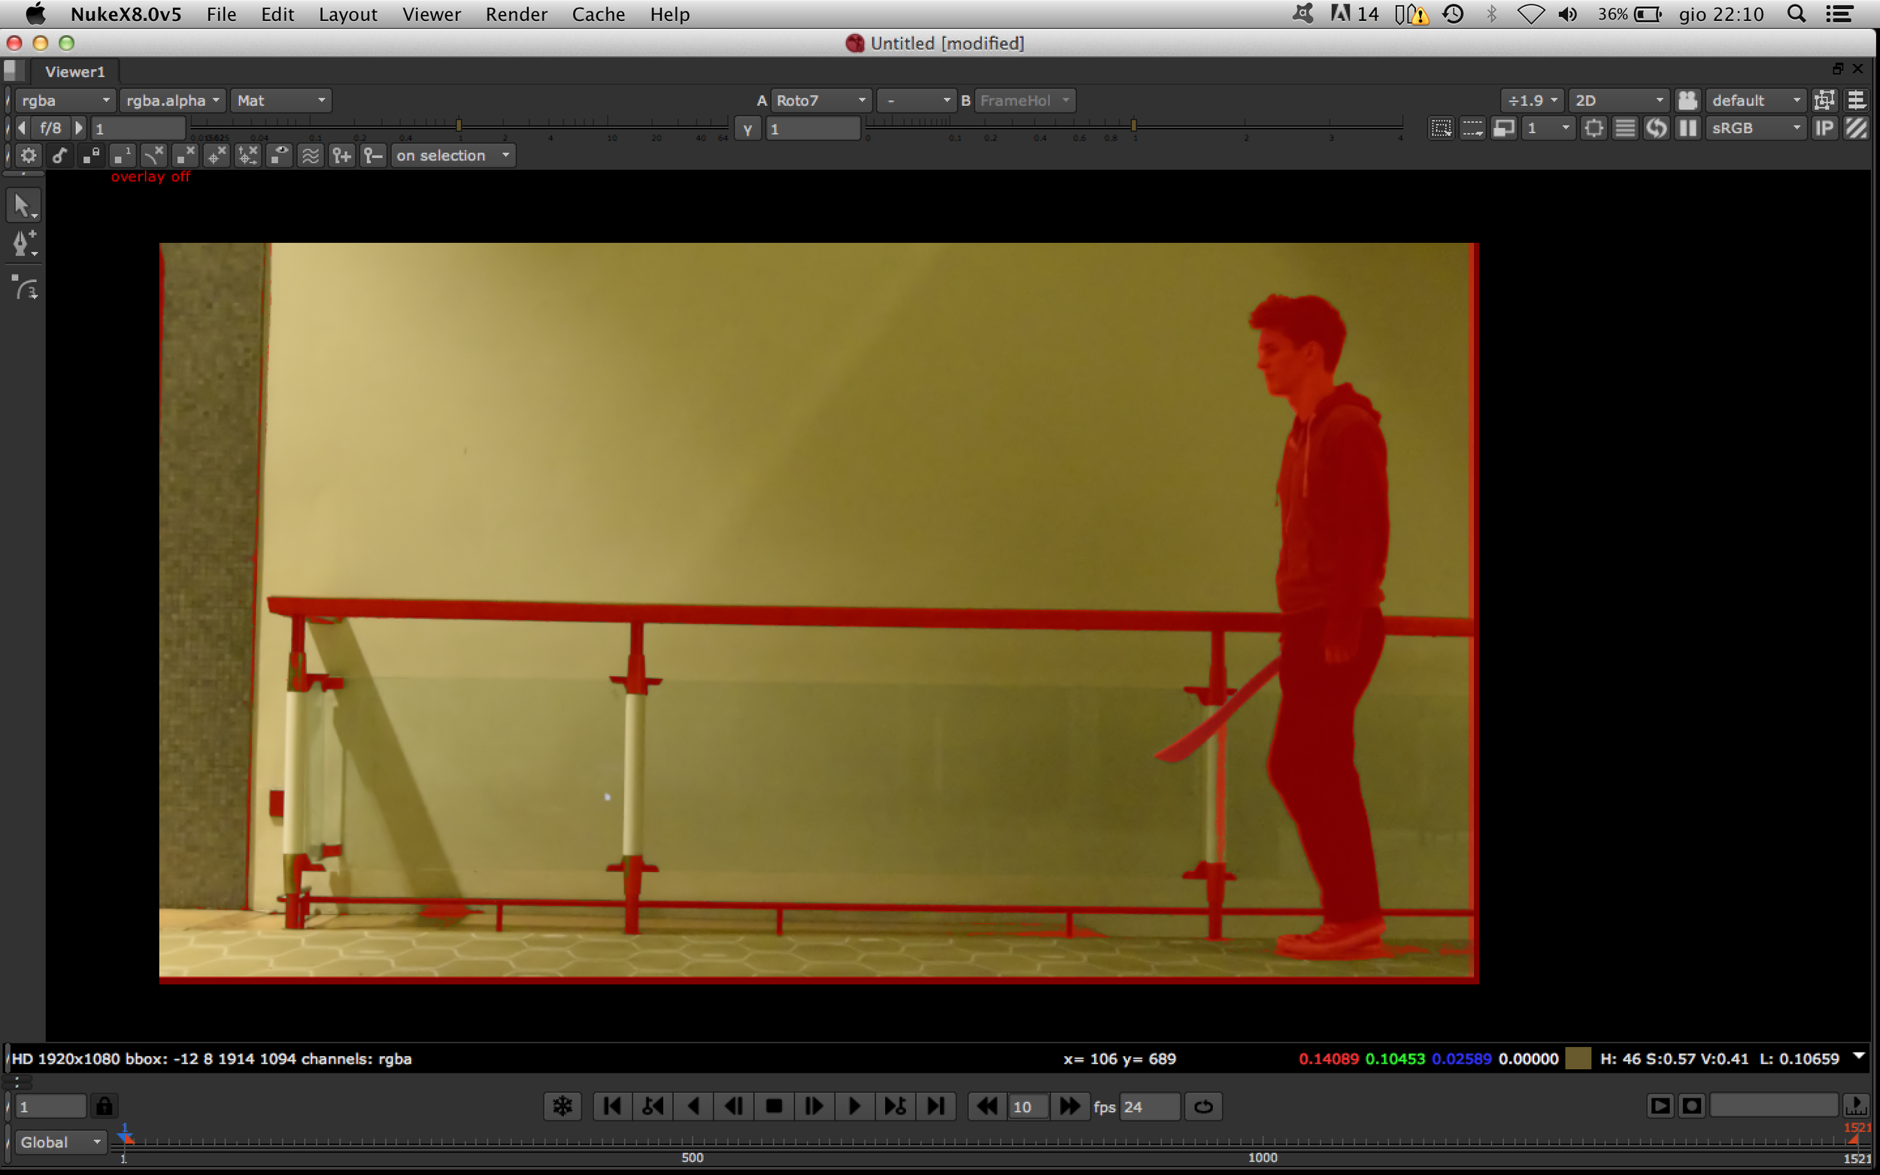This screenshot has height=1175, width=1880.
Task: Stop playback with the stop button
Action: click(774, 1106)
